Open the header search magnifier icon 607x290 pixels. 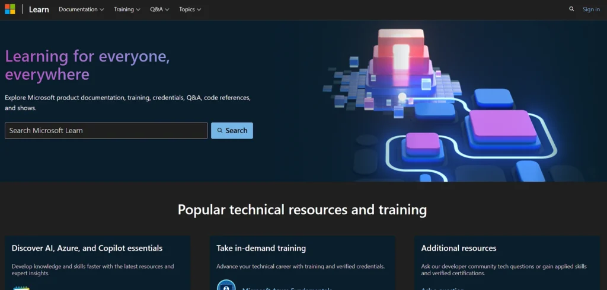click(x=571, y=9)
